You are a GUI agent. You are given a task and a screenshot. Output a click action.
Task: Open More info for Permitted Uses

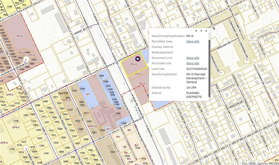pyautogui.click(x=192, y=41)
